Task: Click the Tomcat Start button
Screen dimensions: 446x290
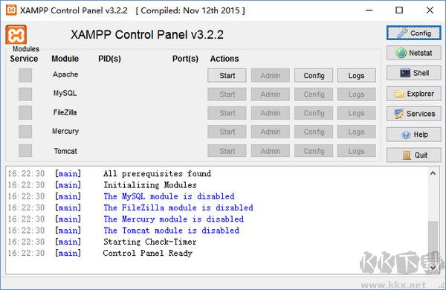Action: (x=227, y=151)
